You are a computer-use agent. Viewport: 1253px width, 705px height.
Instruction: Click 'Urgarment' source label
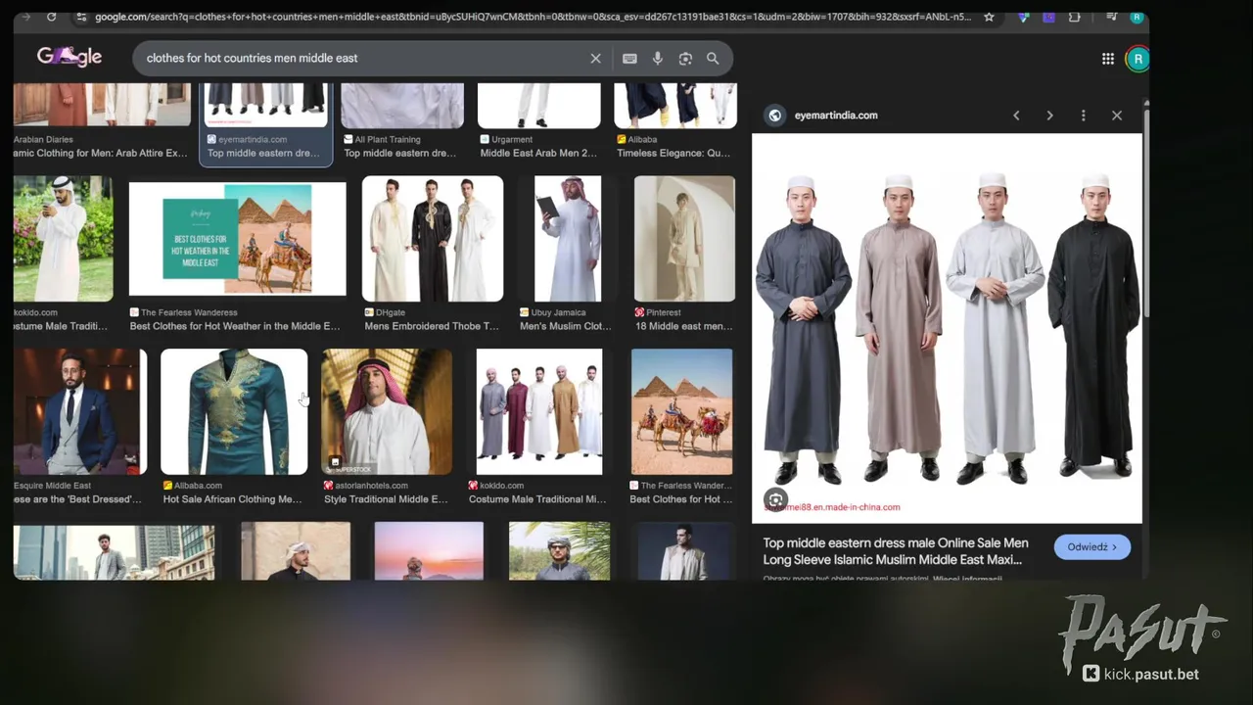point(512,140)
